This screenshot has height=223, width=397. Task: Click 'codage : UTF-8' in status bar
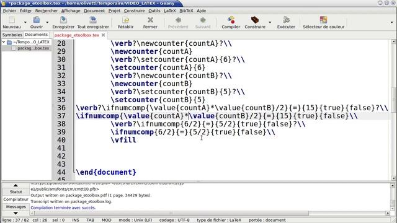[x=174, y=220]
